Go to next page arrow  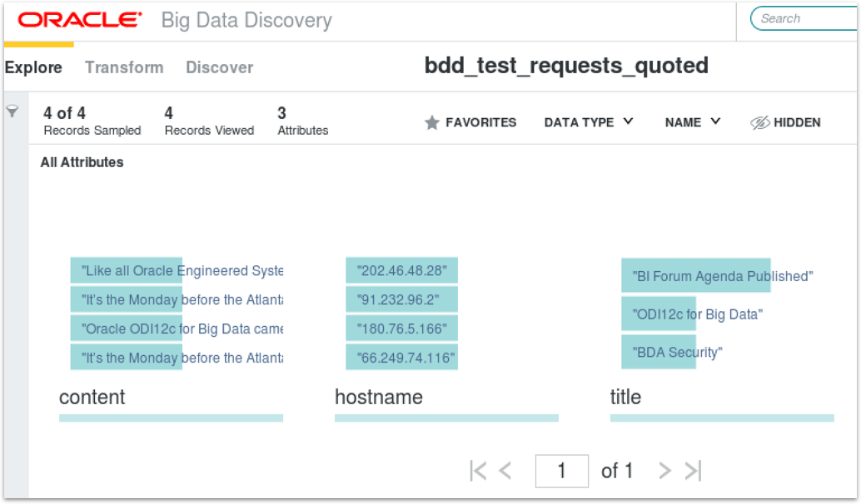(664, 471)
